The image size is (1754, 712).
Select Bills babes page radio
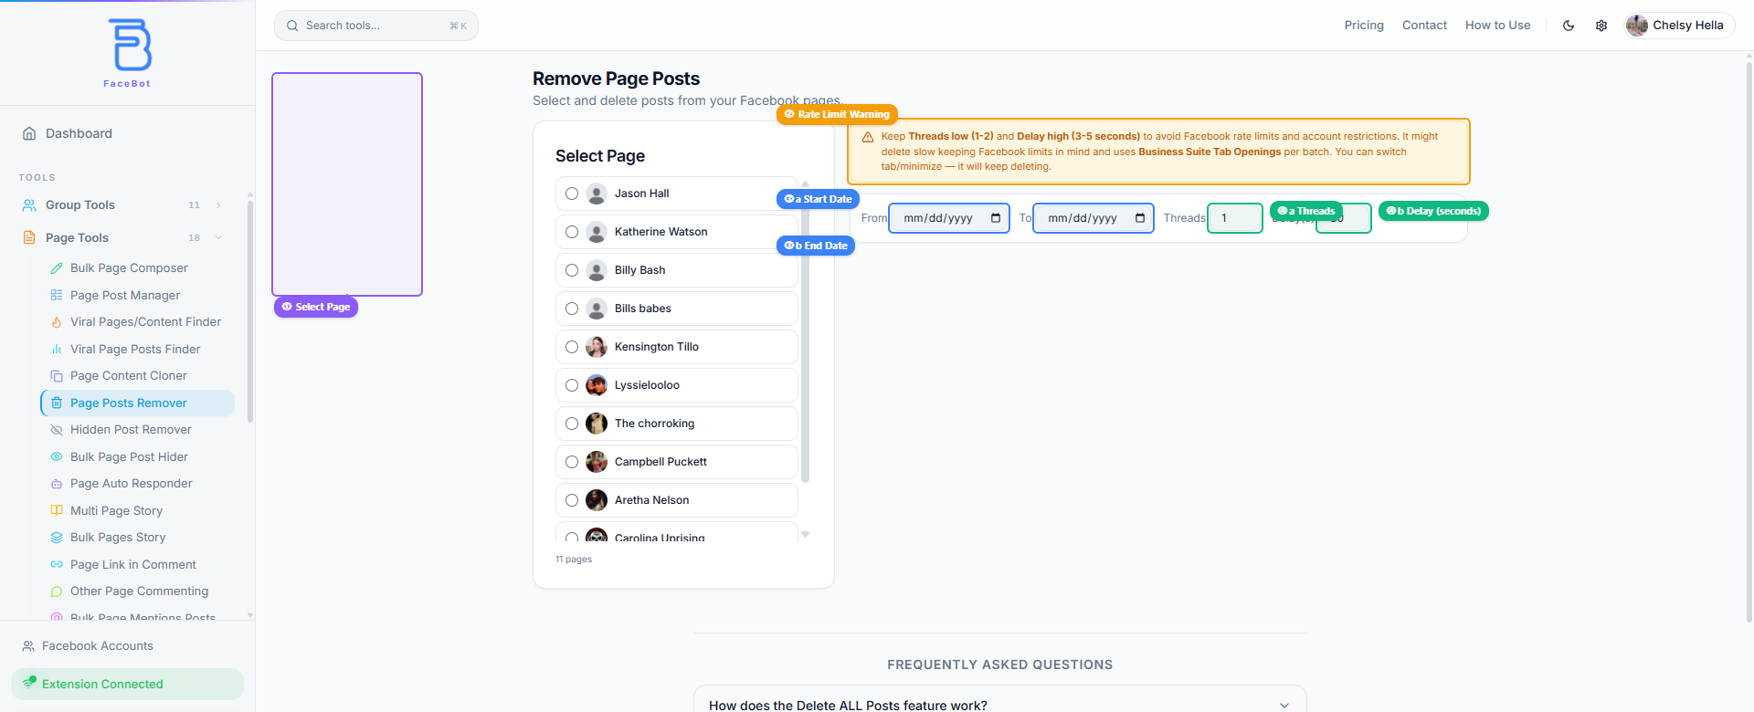[572, 309]
